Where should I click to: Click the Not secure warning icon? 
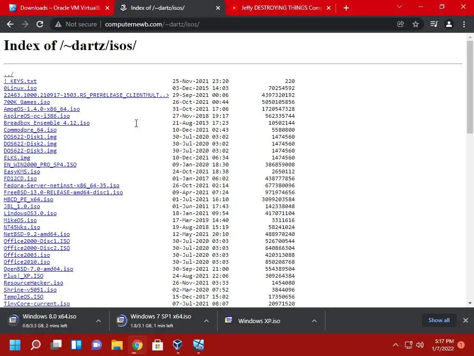[58, 24]
